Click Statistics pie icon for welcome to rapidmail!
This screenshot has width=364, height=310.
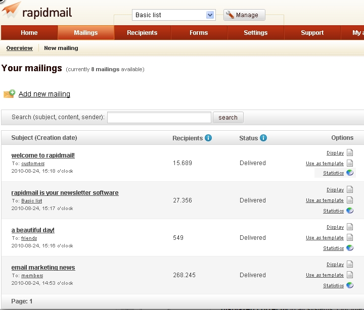350,173
